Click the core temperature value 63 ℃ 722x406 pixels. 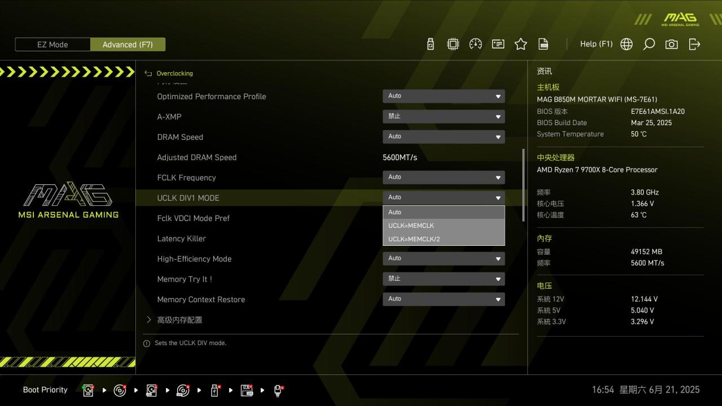tap(639, 215)
